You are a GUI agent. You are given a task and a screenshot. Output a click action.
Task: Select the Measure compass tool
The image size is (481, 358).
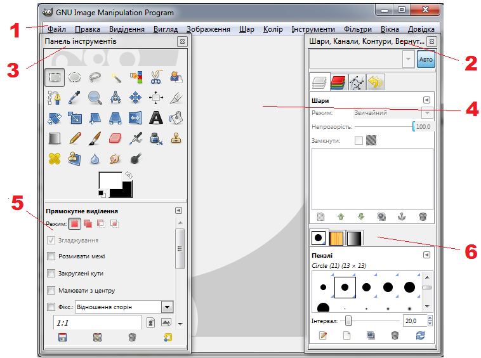[x=115, y=98]
